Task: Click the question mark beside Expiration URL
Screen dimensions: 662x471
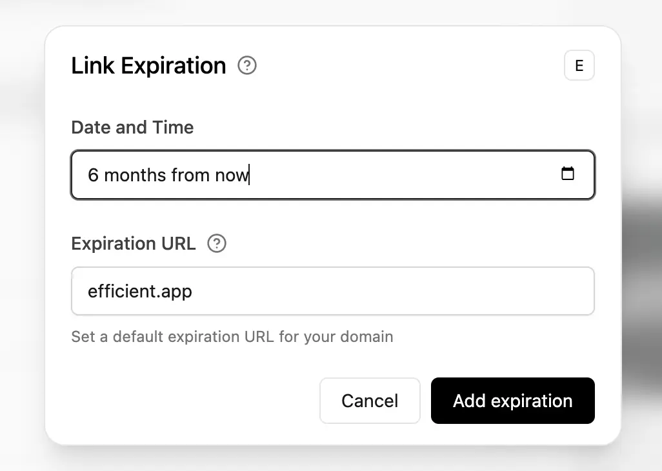Action: (x=217, y=243)
